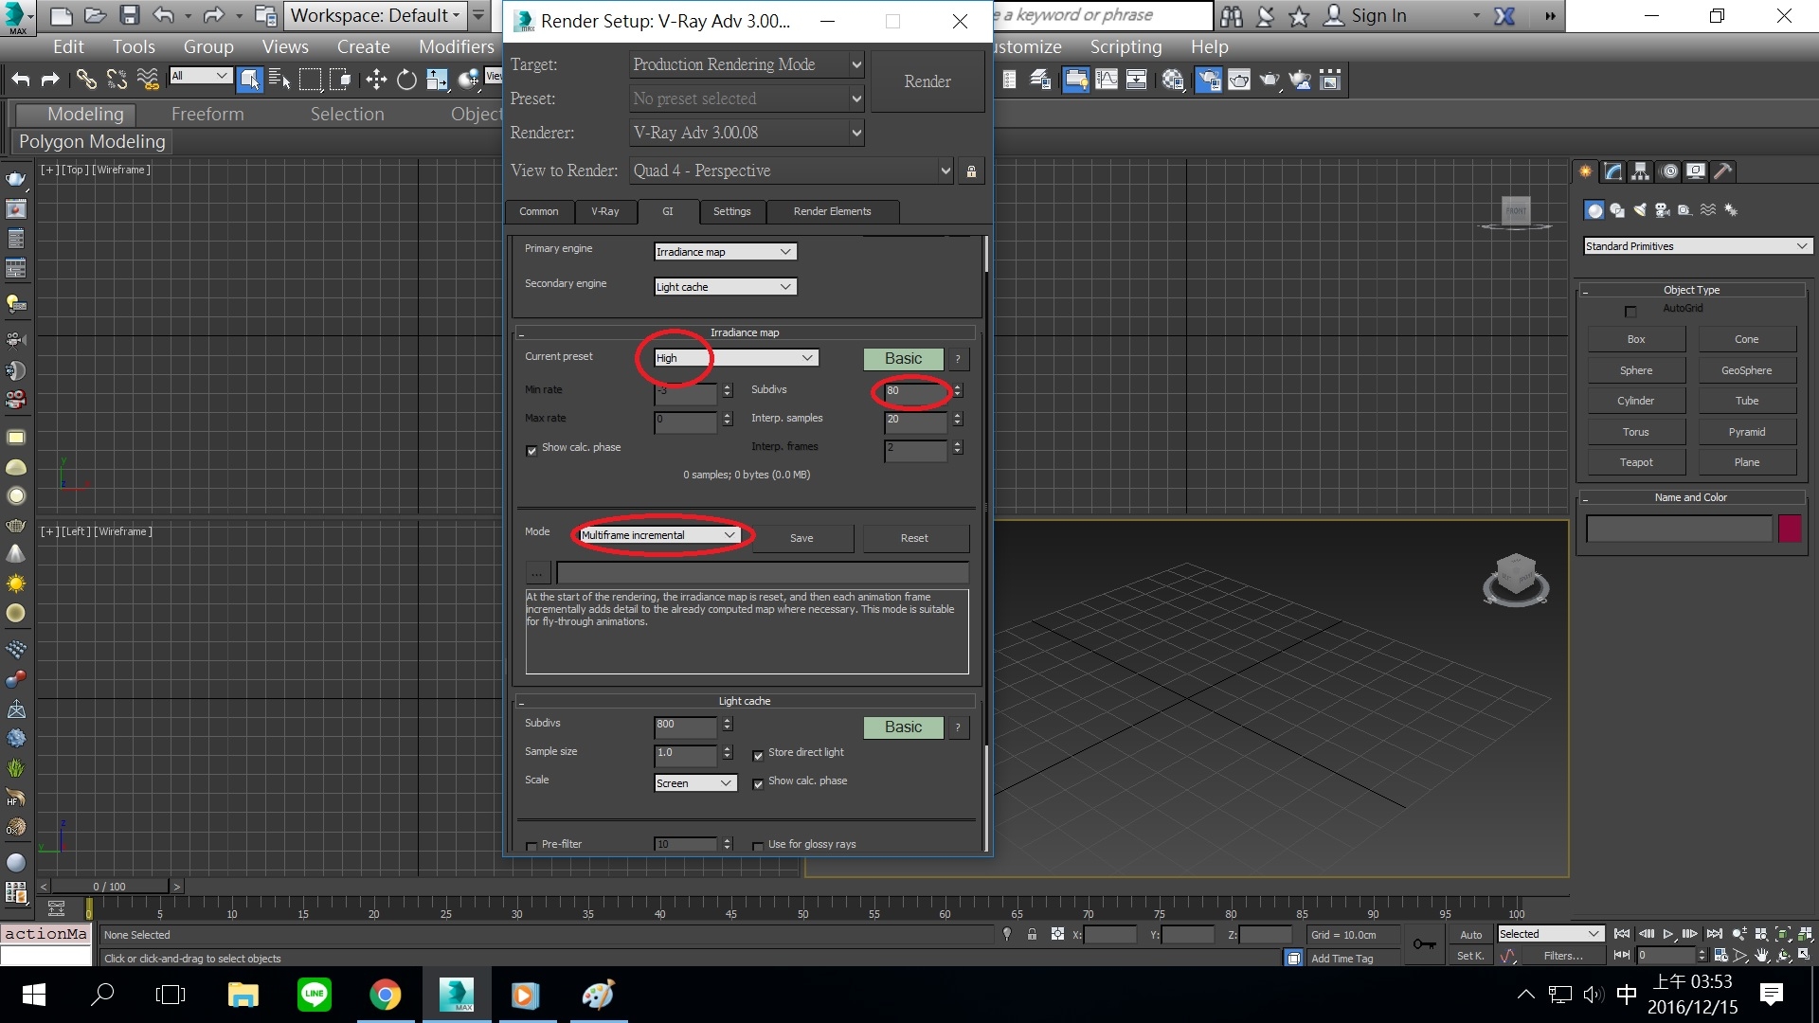Open the Curve Editor icon
1819x1023 pixels.
(x=1107, y=80)
